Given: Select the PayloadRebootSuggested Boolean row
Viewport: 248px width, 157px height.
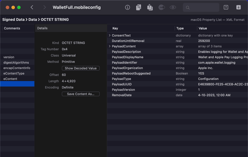Looking at the screenshot, I should pos(178,73).
